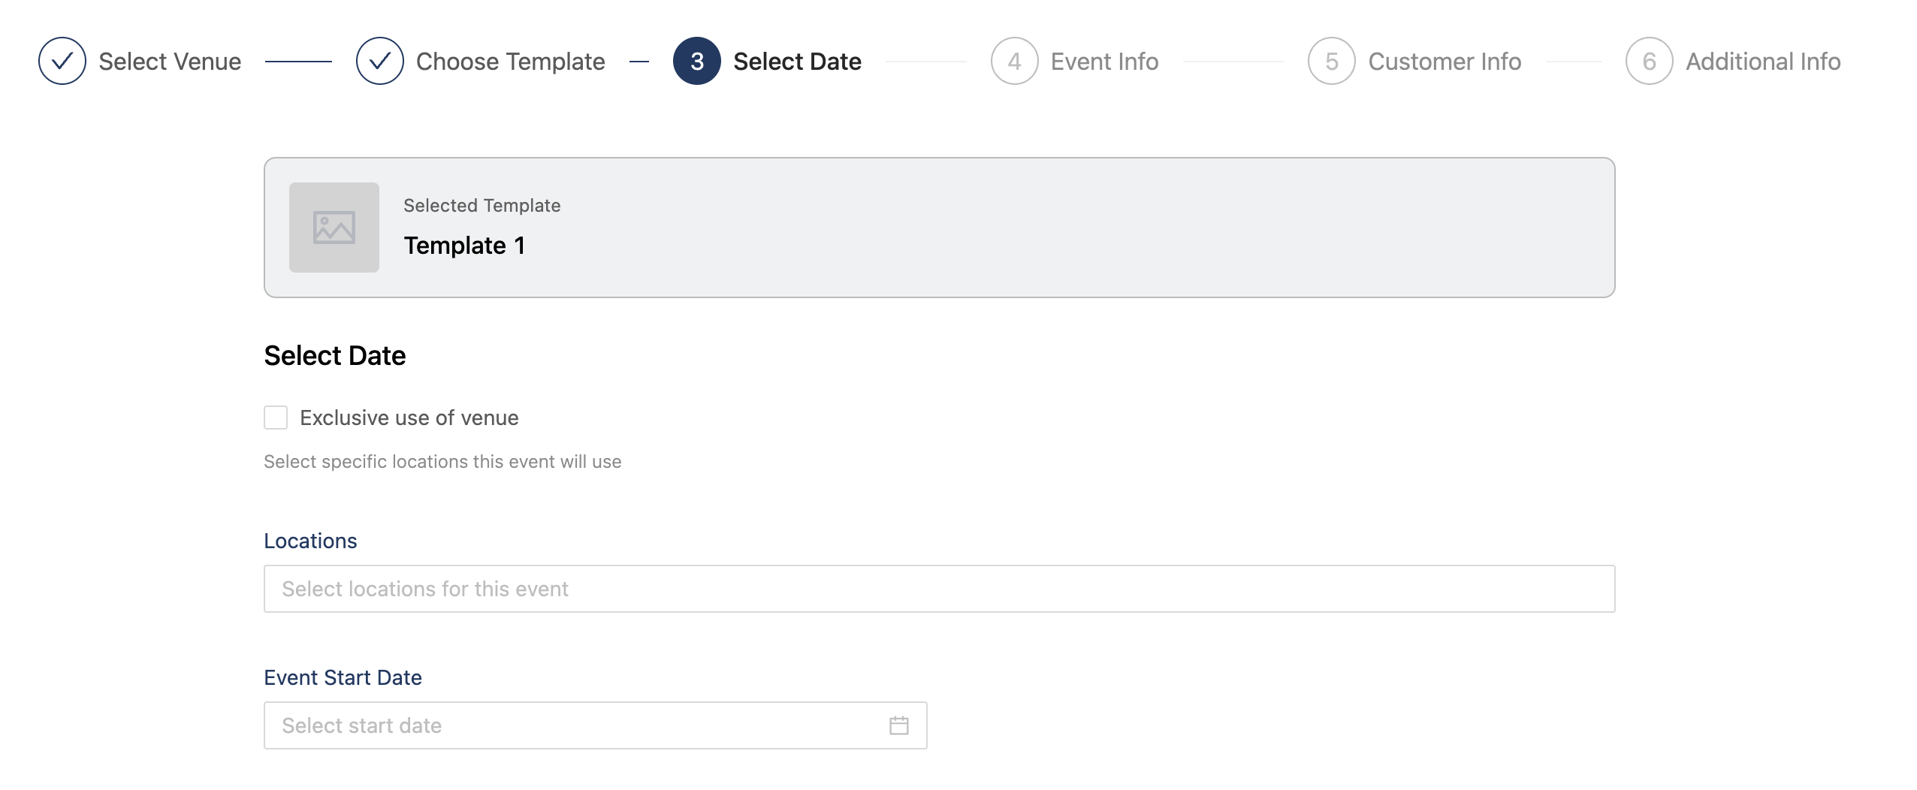Image resolution: width=1917 pixels, height=790 pixels.
Task: Click the step 5 Customer Info circle
Action: tap(1332, 61)
